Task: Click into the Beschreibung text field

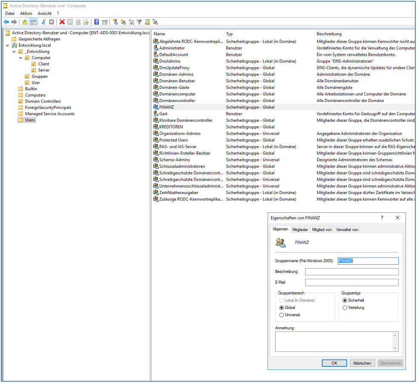Action: click(351, 272)
